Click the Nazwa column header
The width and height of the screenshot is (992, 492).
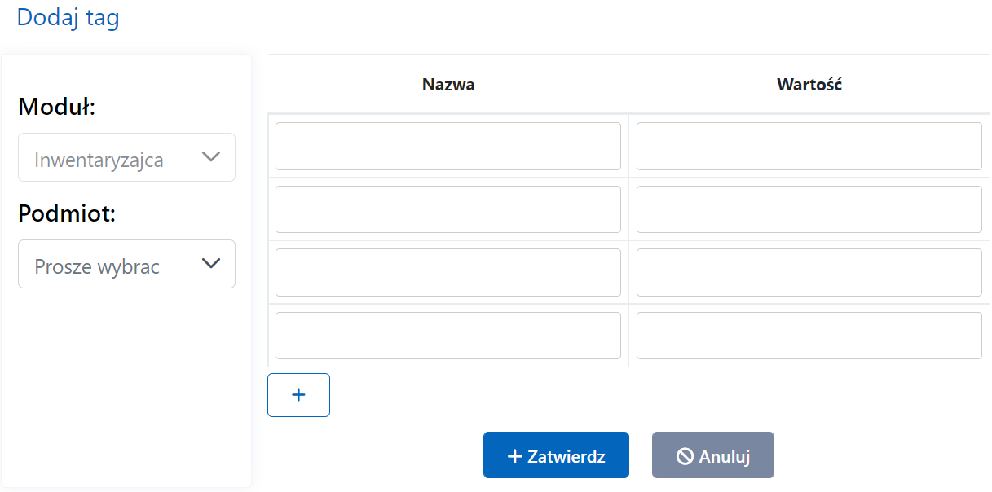coord(448,85)
